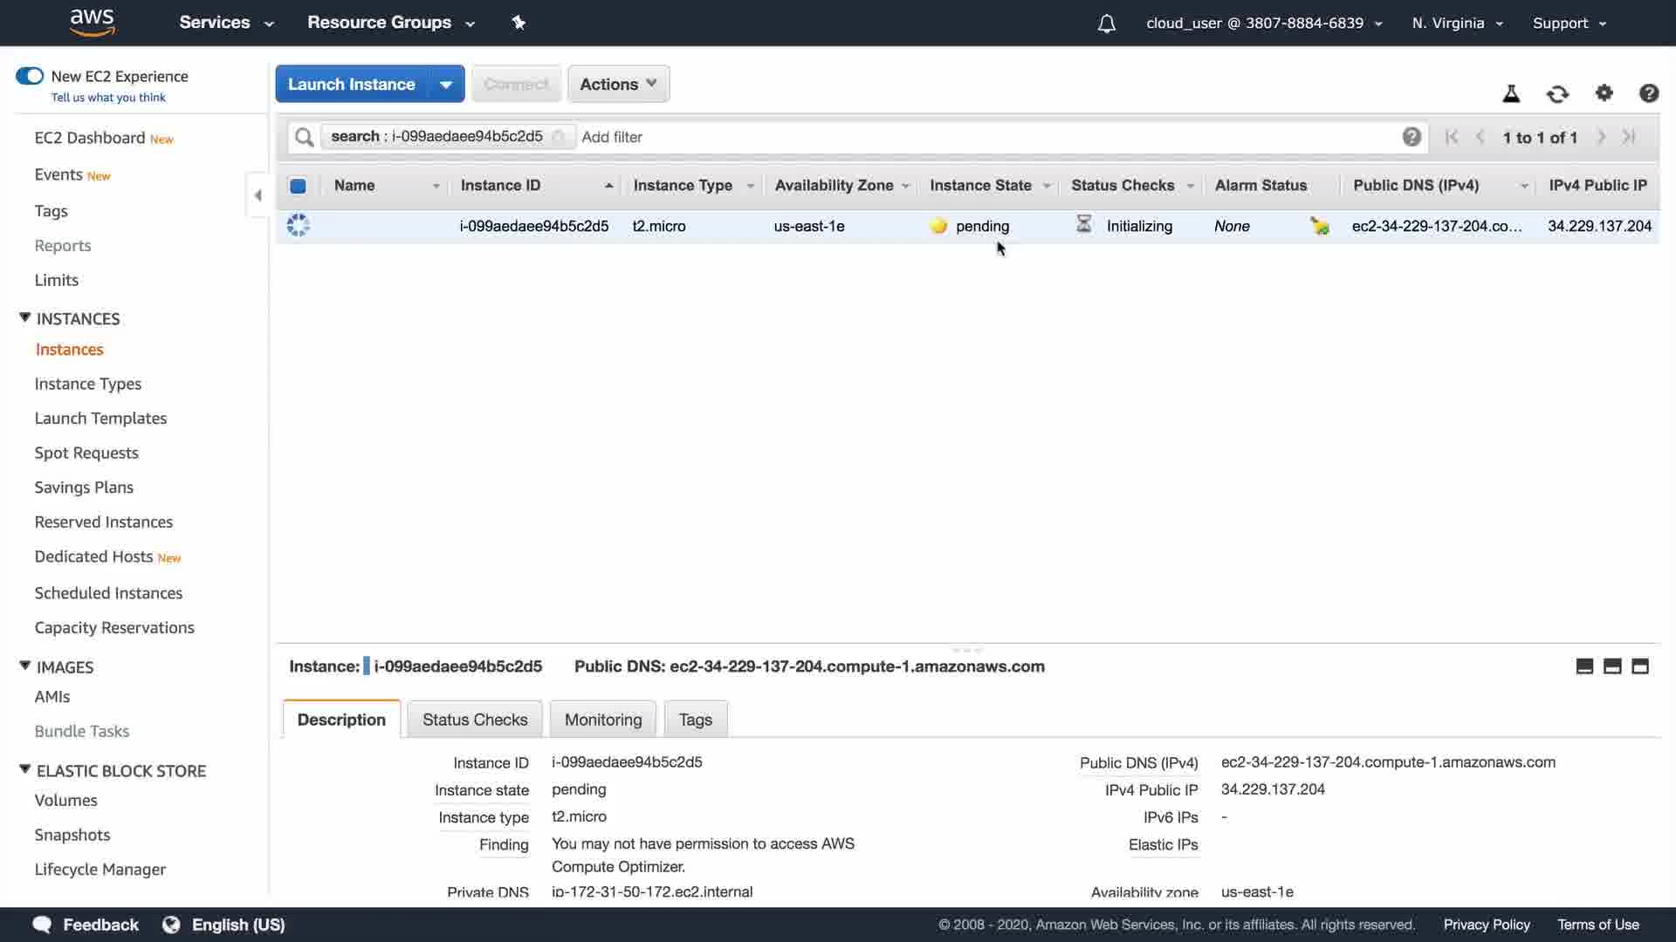Screen dimensions: 1676x942
Task: Click the pin shortcut icon in header
Action: coord(519,23)
